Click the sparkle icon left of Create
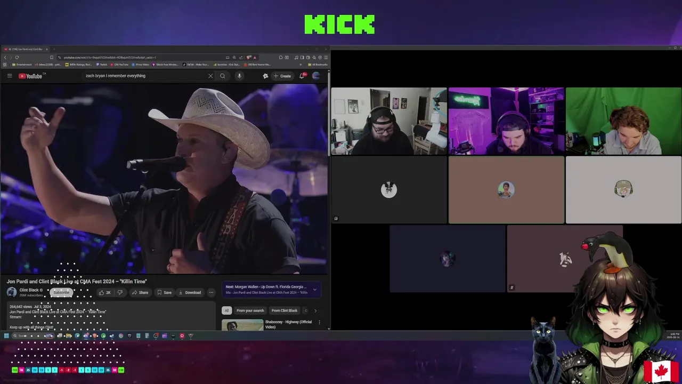The width and height of the screenshot is (682, 384). (x=265, y=76)
